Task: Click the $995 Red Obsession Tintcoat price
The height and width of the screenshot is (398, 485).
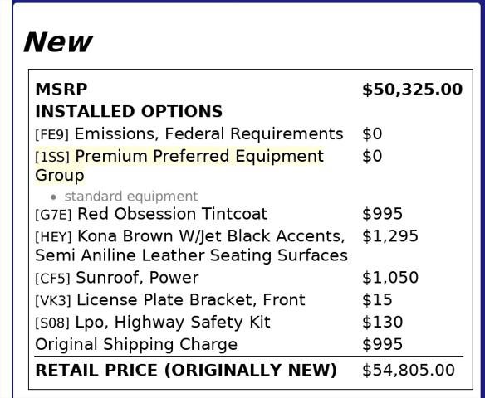Action: (382, 214)
